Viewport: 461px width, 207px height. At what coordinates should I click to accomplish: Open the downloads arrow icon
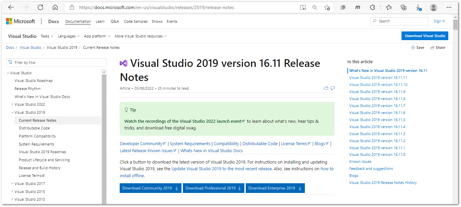click(x=419, y=7)
